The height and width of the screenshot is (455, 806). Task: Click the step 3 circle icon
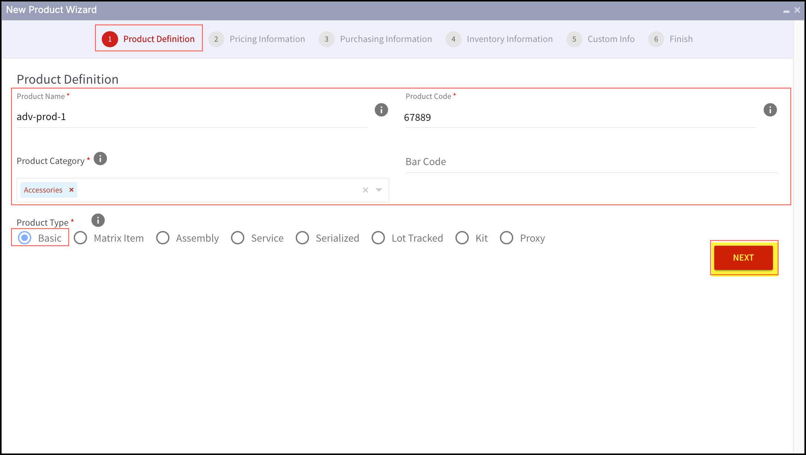click(x=326, y=39)
